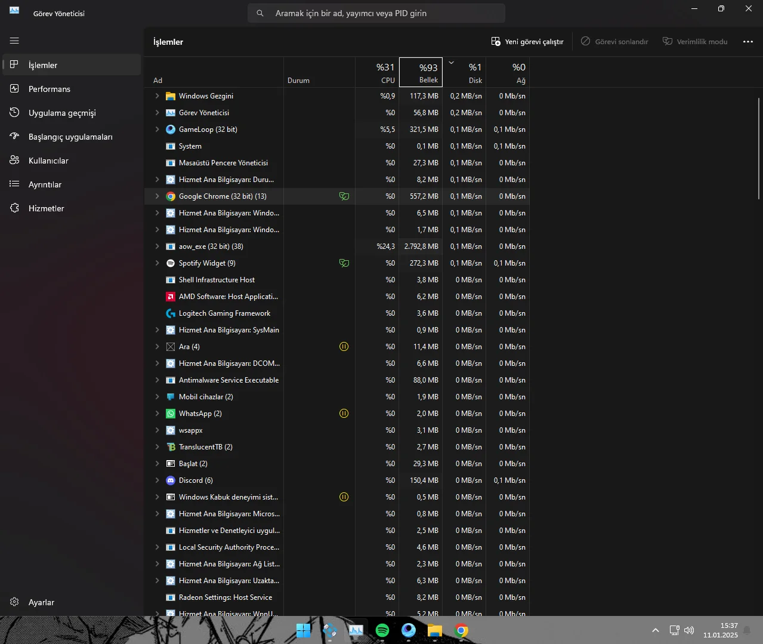Open the Ayrıntılar page
The width and height of the screenshot is (763, 644).
point(72,184)
